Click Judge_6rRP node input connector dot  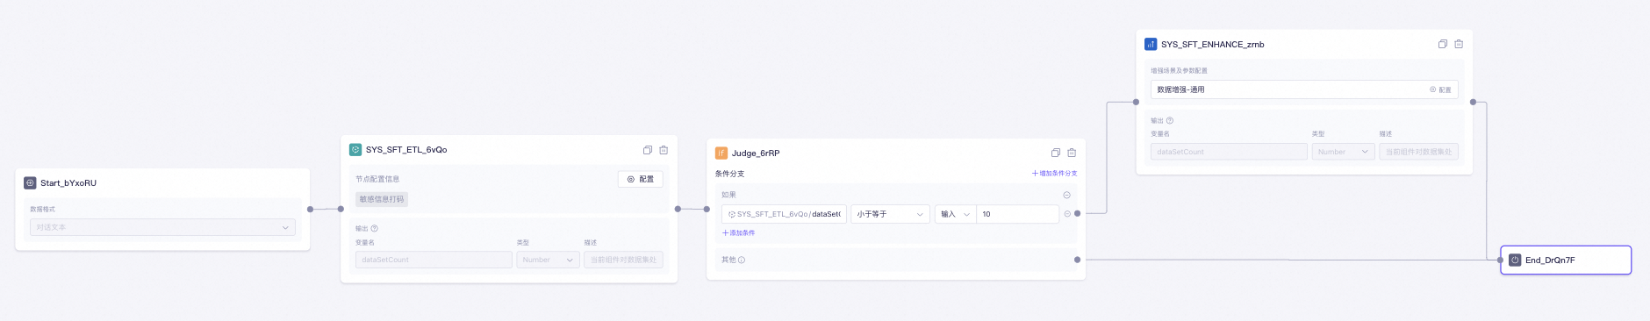pos(707,209)
